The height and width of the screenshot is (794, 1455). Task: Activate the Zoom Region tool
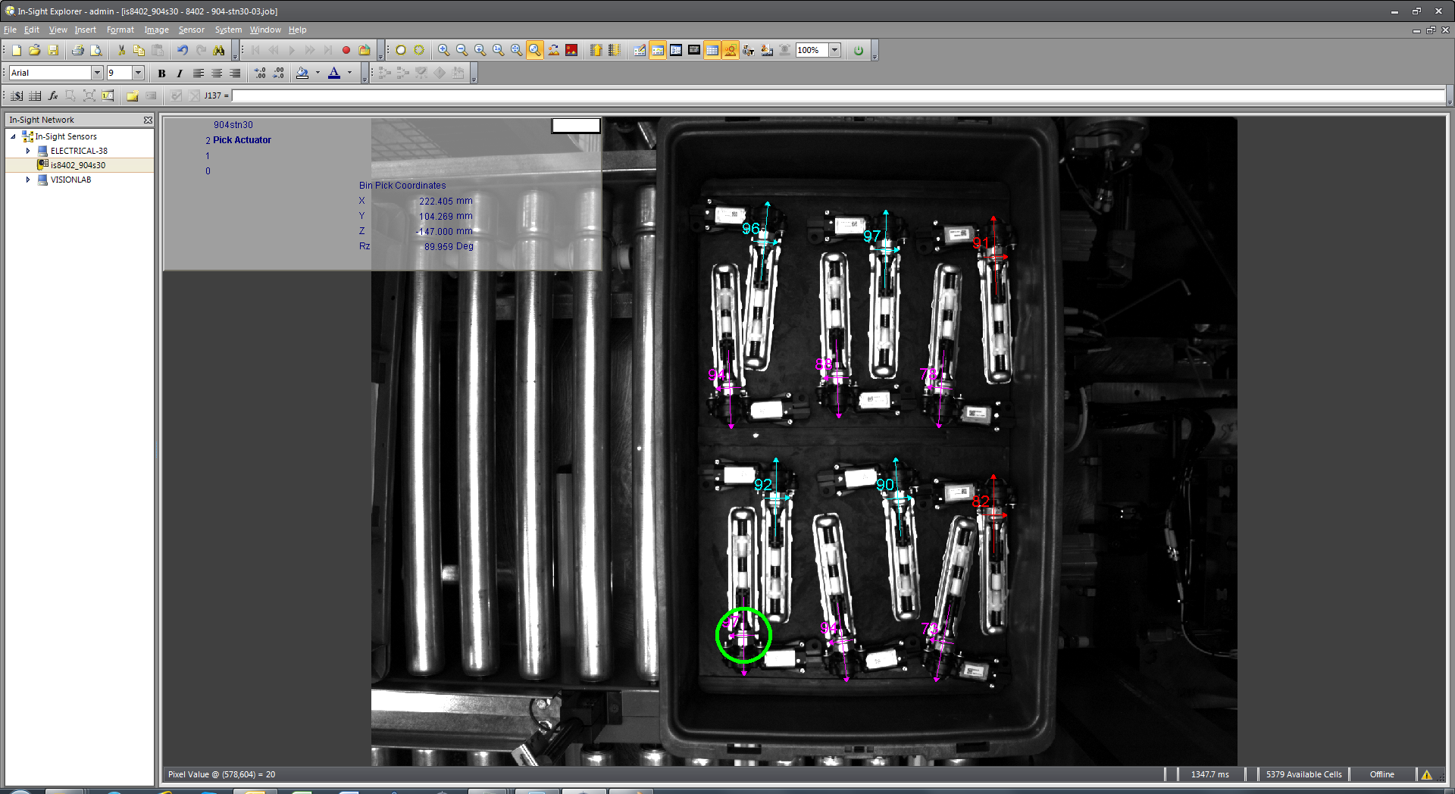point(533,50)
